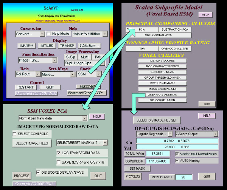
Task: Click the Multi image processing button
Action: pyautogui.click(x=84, y=57)
